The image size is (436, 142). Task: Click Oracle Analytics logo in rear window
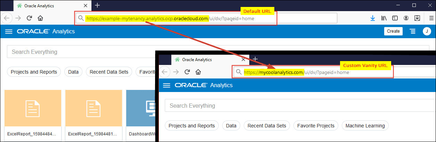click(46, 32)
